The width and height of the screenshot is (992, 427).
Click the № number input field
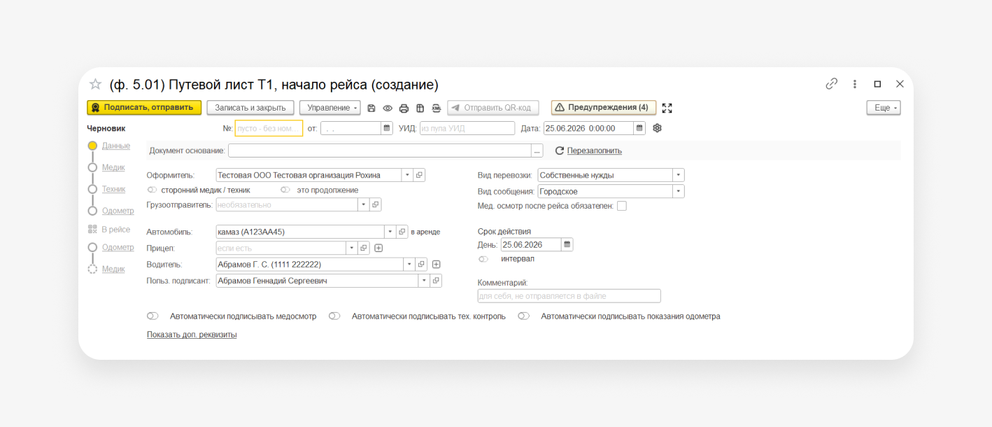(269, 128)
